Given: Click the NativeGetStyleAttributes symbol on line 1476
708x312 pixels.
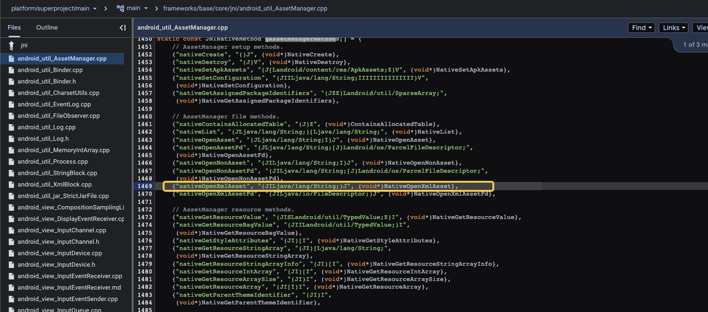Looking at the screenshot, I should pos(387,241).
